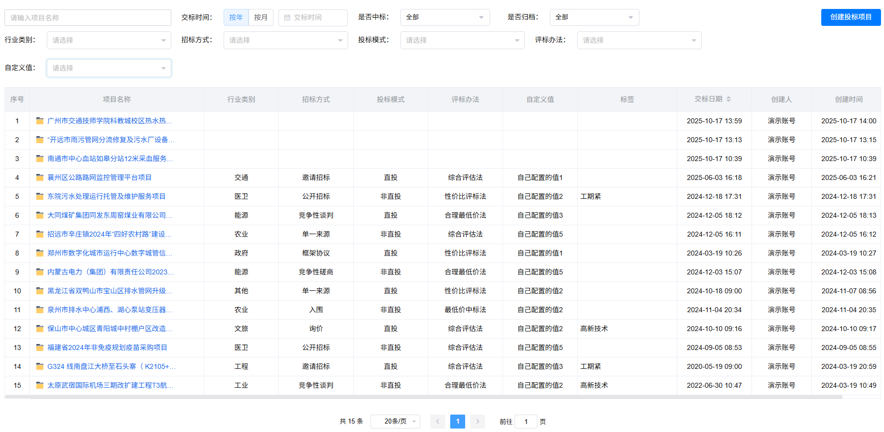Go to next page arrow
The image size is (884, 432).
click(477, 422)
